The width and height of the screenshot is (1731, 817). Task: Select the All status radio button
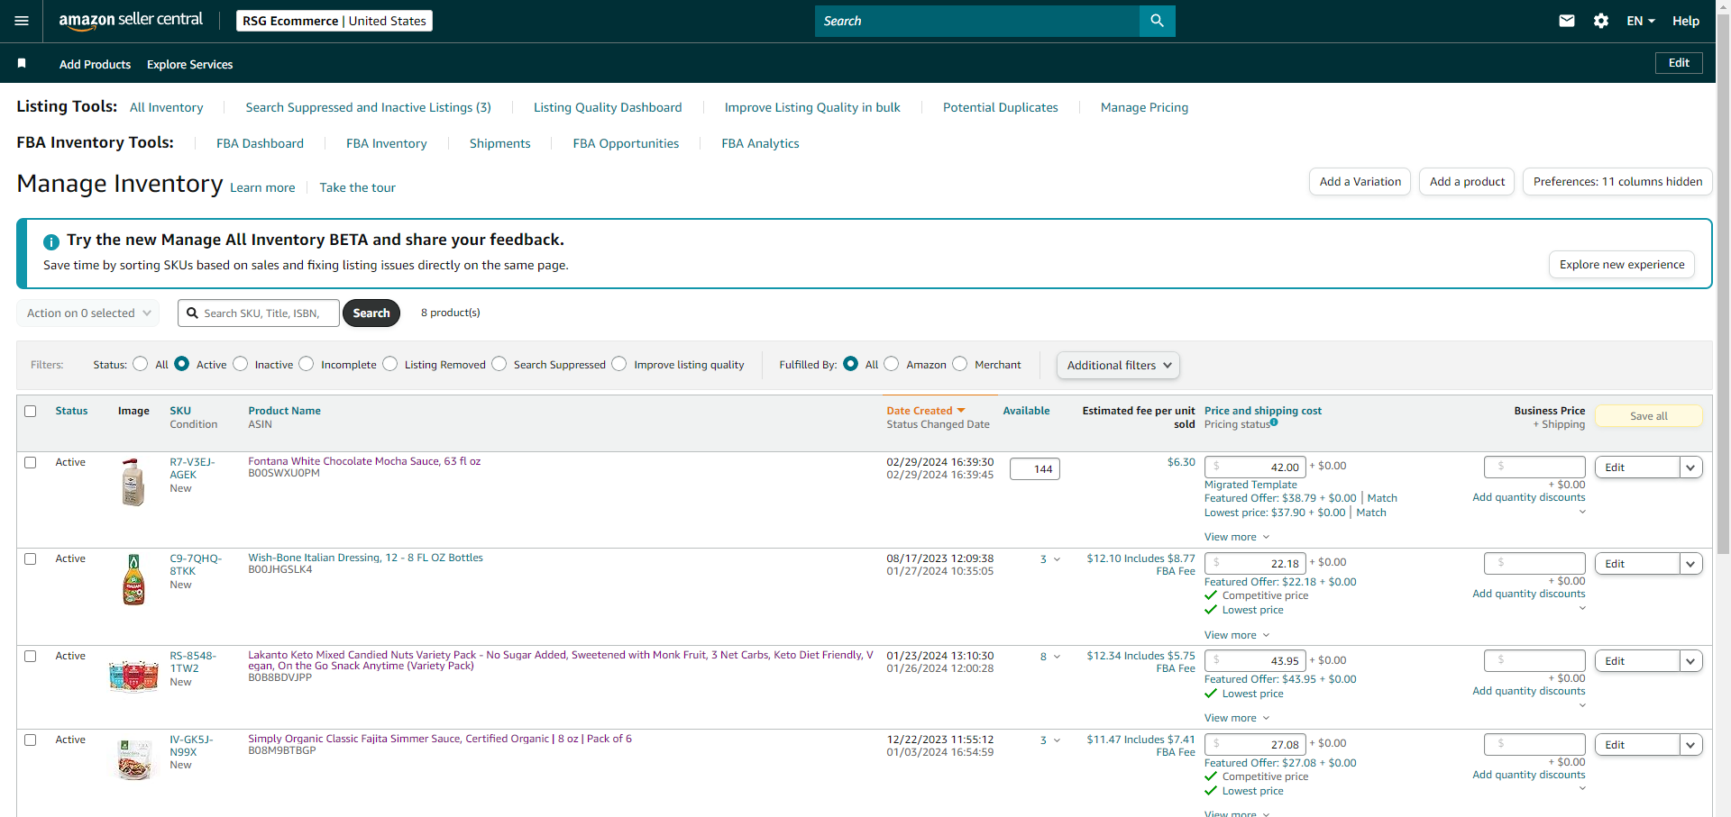(141, 364)
